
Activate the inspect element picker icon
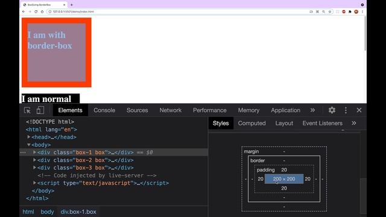[x=27, y=110]
